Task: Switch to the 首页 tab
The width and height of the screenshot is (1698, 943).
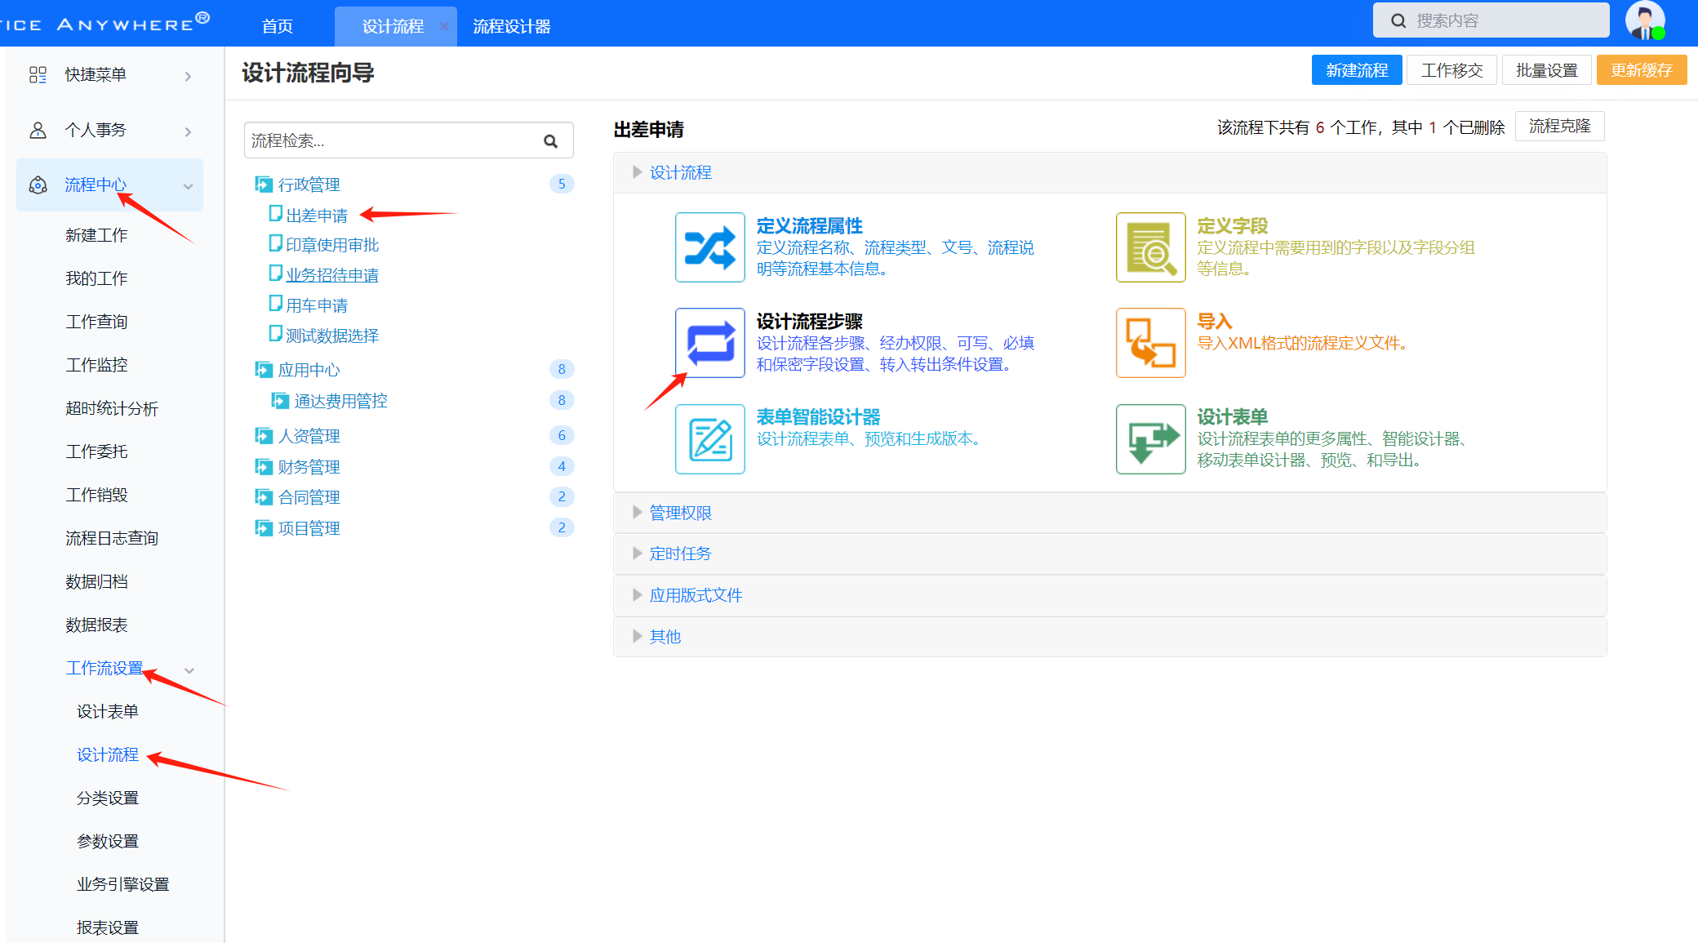Action: 278,26
